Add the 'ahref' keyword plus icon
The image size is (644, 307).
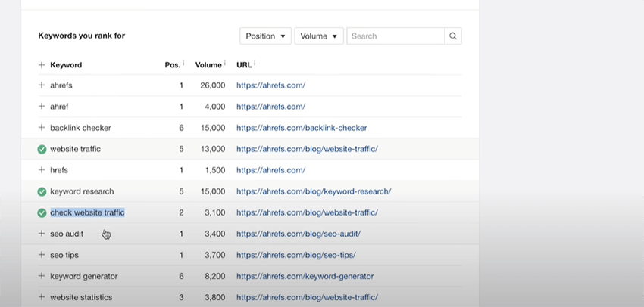(41, 107)
